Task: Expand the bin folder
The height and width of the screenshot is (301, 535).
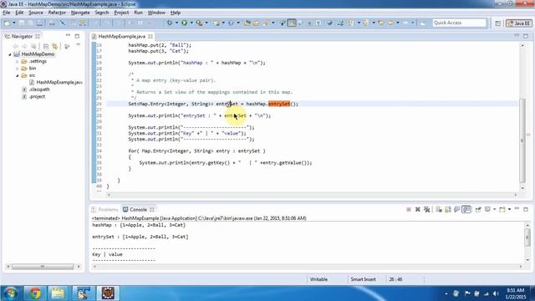Action: point(17,69)
